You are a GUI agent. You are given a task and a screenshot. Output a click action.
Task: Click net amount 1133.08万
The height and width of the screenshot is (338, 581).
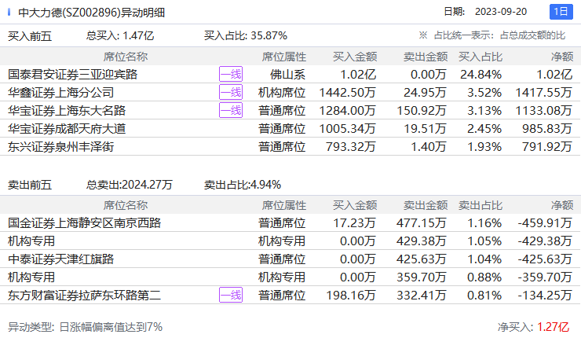pos(543,111)
